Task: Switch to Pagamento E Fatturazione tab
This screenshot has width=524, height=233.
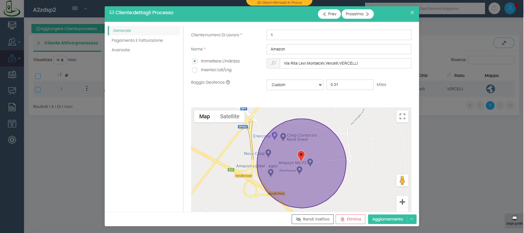Action: pos(137,40)
